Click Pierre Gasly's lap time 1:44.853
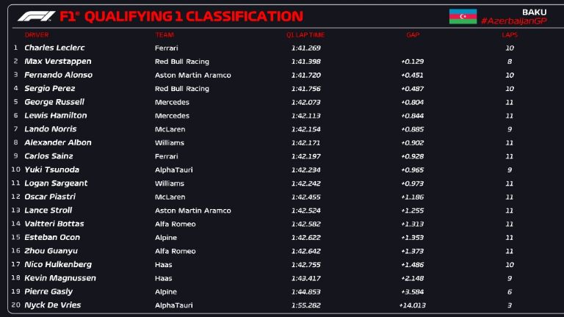This screenshot has width=564, height=317. 305,291
